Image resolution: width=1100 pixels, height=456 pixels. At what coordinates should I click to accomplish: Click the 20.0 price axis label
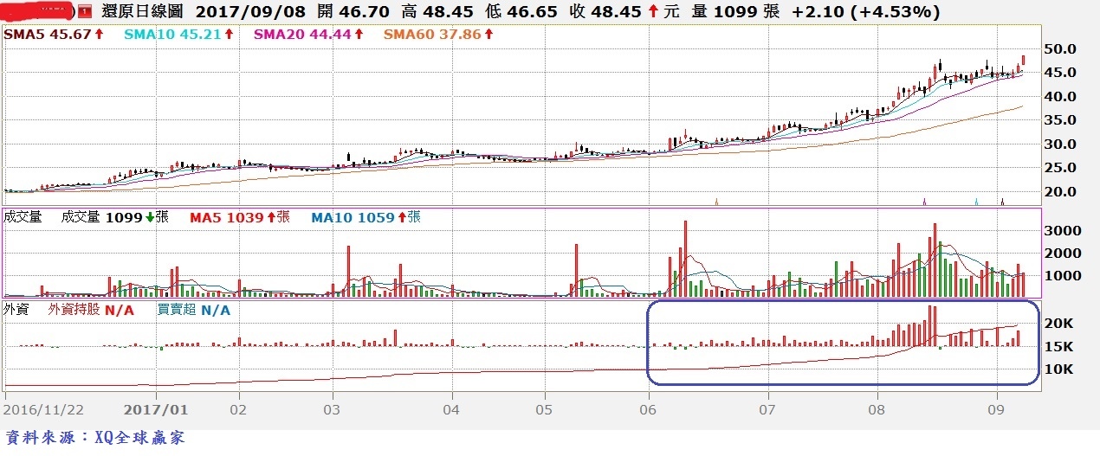click(1060, 191)
